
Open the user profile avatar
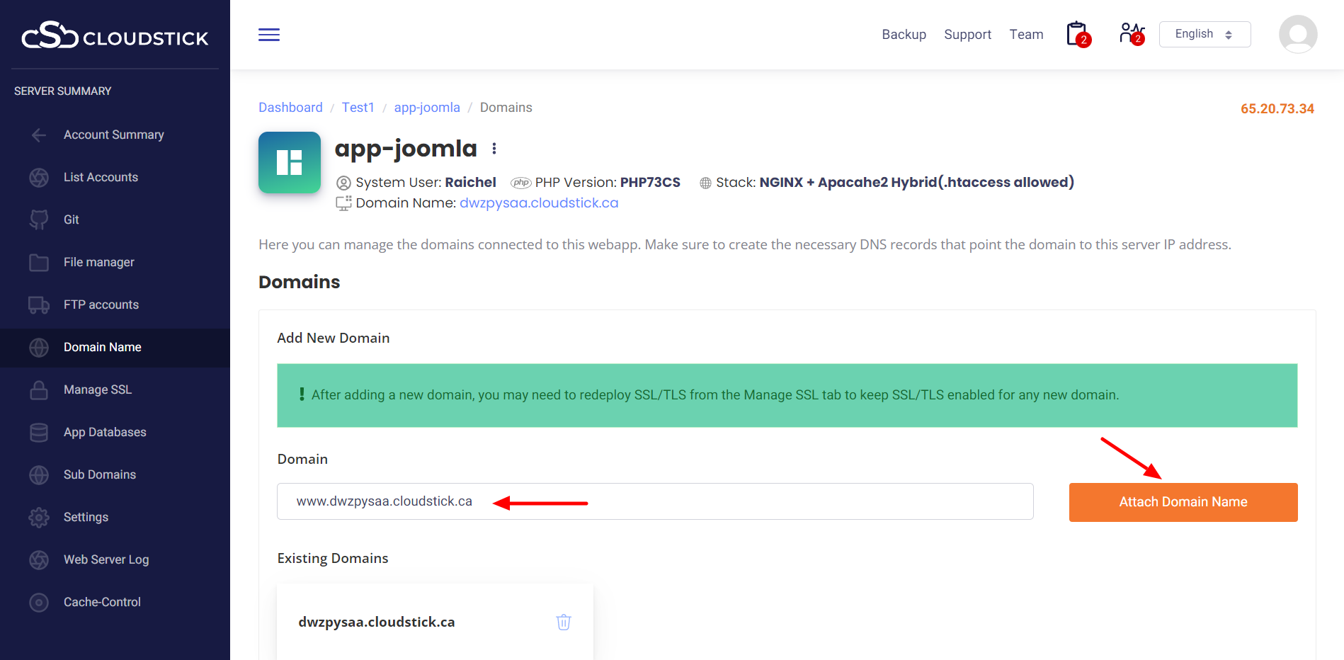(x=1297, y=34)
